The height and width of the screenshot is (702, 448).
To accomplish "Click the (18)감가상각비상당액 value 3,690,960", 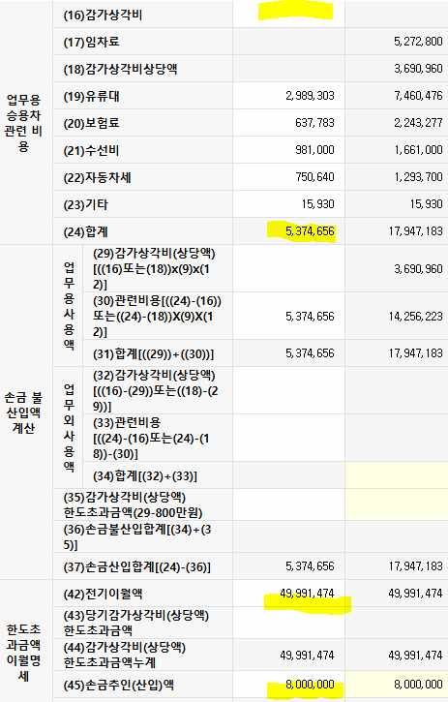I will (418, 69).
